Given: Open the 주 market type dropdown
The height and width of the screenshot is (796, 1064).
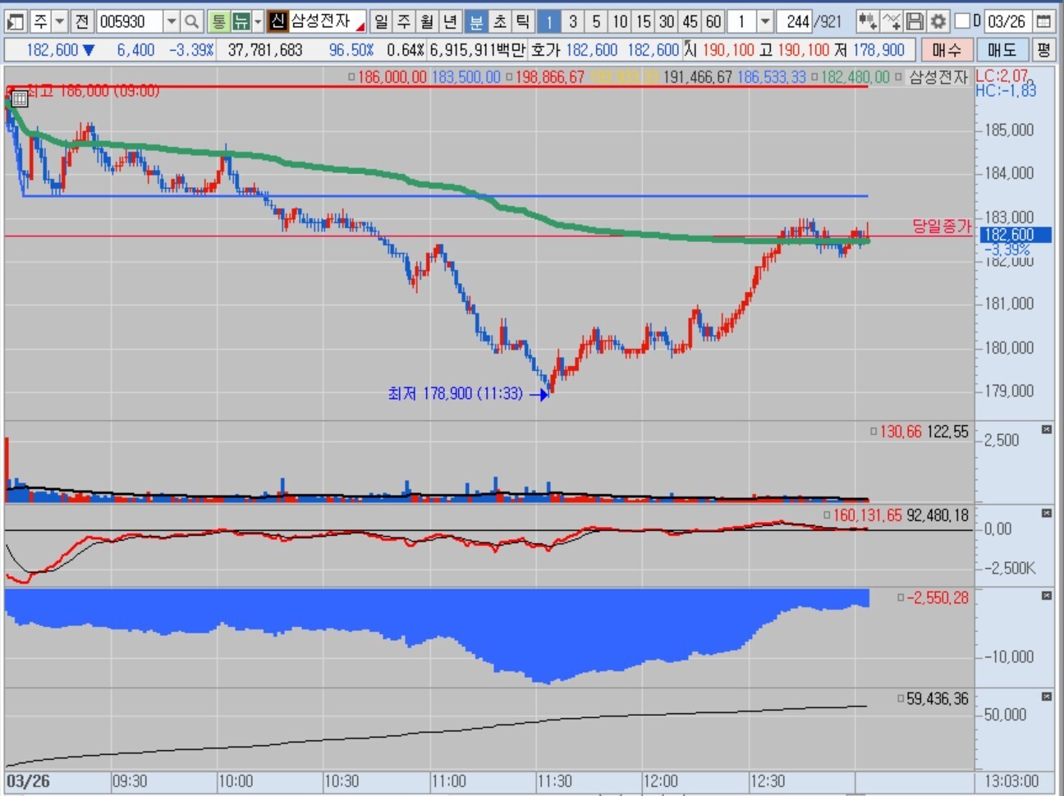Looking at the screenshot, I should (60, 21).
